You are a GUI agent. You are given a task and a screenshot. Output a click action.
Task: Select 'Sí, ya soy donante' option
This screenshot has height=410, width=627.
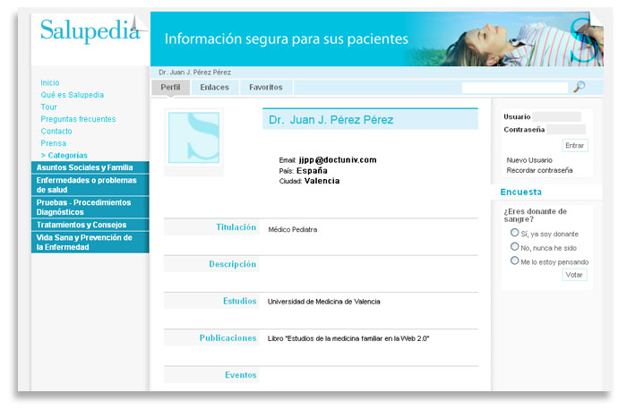514,233
